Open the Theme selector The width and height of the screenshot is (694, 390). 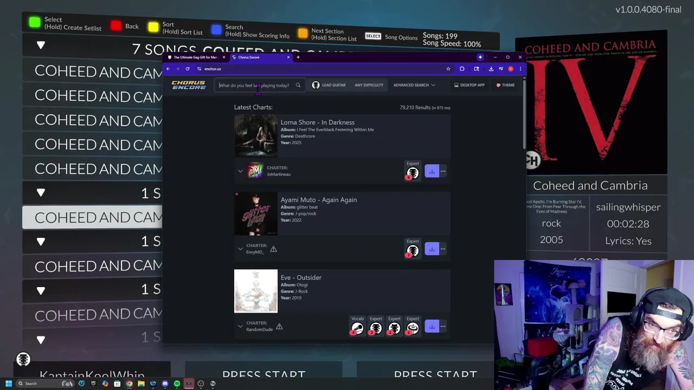click(x=505, y=85)
